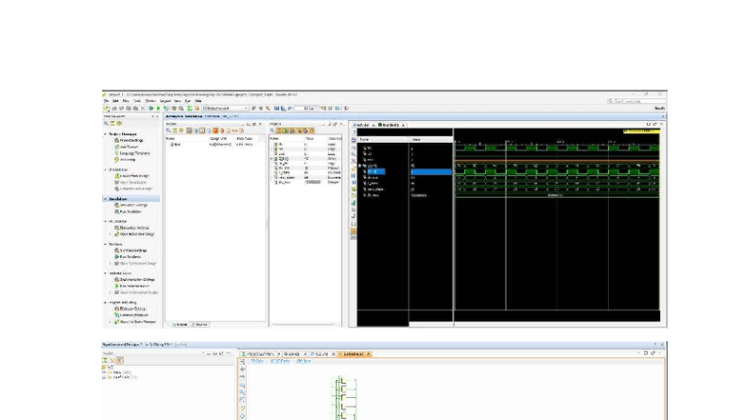This screenshot has height=420, width=747.
Task: Open Project Settings in Flow Navigator
Action: [130, 141]
